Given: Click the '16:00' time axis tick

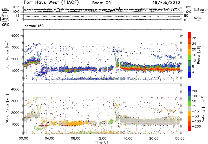Looking at the screenshot, I should click(x=128, y=139).
